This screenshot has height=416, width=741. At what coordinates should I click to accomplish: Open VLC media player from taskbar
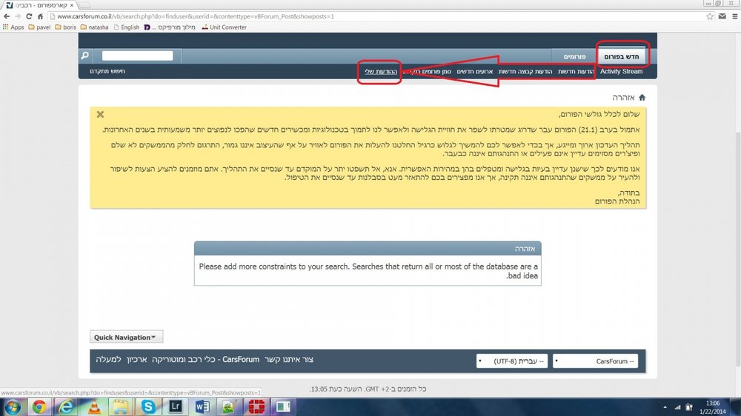(94, 406)
